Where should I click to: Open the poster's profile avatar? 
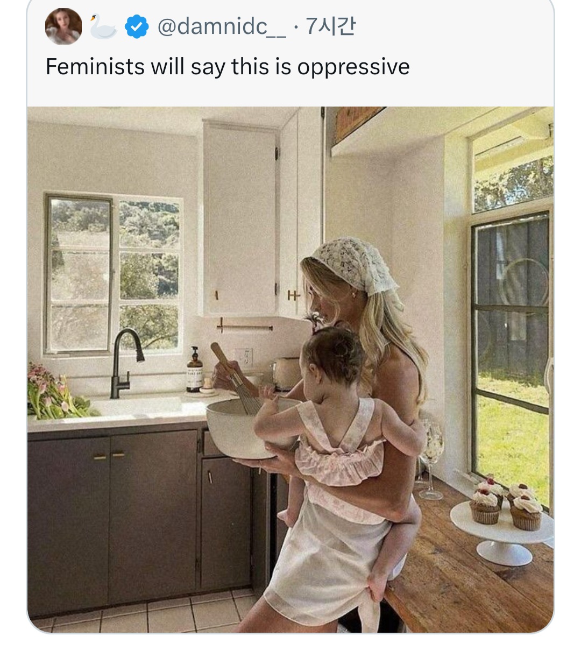click(x=63, y=26)
